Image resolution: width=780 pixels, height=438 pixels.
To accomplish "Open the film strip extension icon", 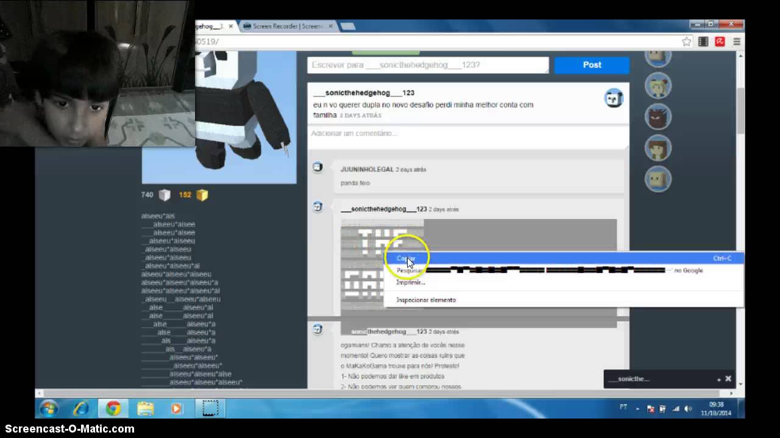I will tap(703, 41).
